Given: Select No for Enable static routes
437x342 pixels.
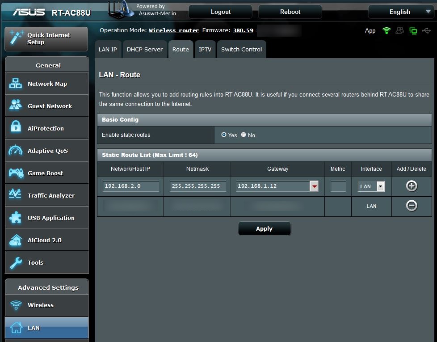Looking at the screenshot, I should click(244, 135).
